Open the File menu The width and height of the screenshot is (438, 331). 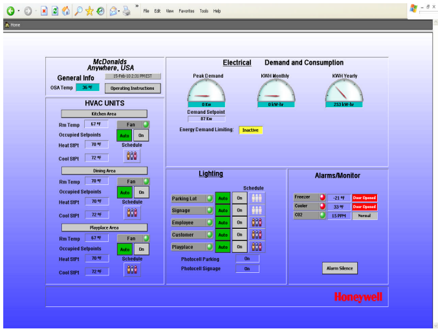[x=146, y=11]
